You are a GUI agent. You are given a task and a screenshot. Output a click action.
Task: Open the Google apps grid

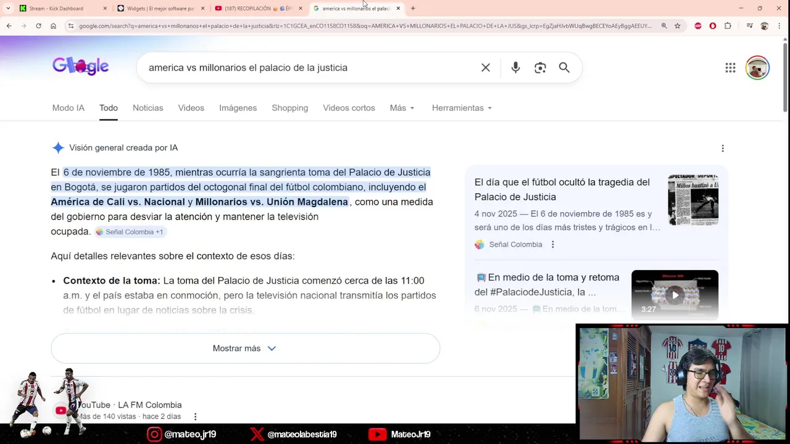point(730,68)
